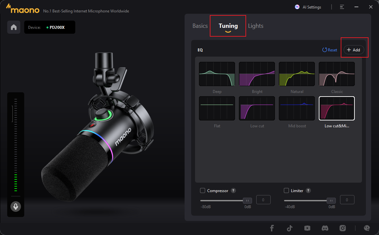The height and width of the screenshot is (235, 379).
Task: Switch to the Basics tab
Action: pyautogui.click(x=200, y=26)
